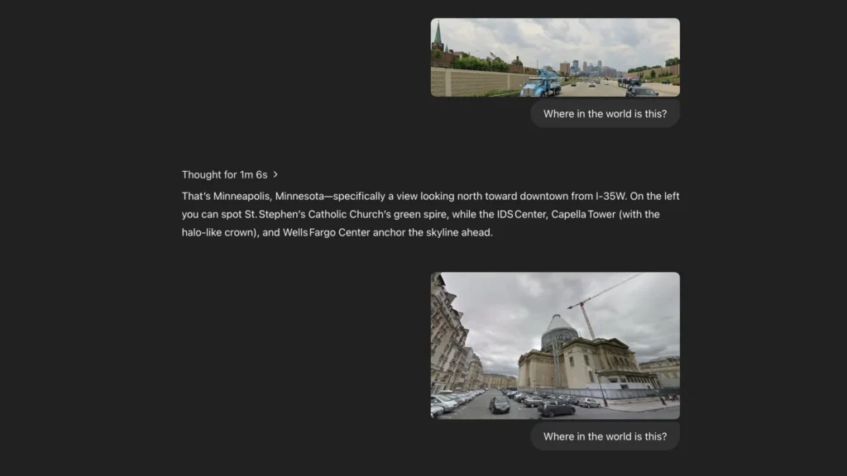Screen dimensions: 847x476
Task: Click "St. Stephen's Catholic Church's" in the reply
Action: pyautogui.click(x=317, y=215)
